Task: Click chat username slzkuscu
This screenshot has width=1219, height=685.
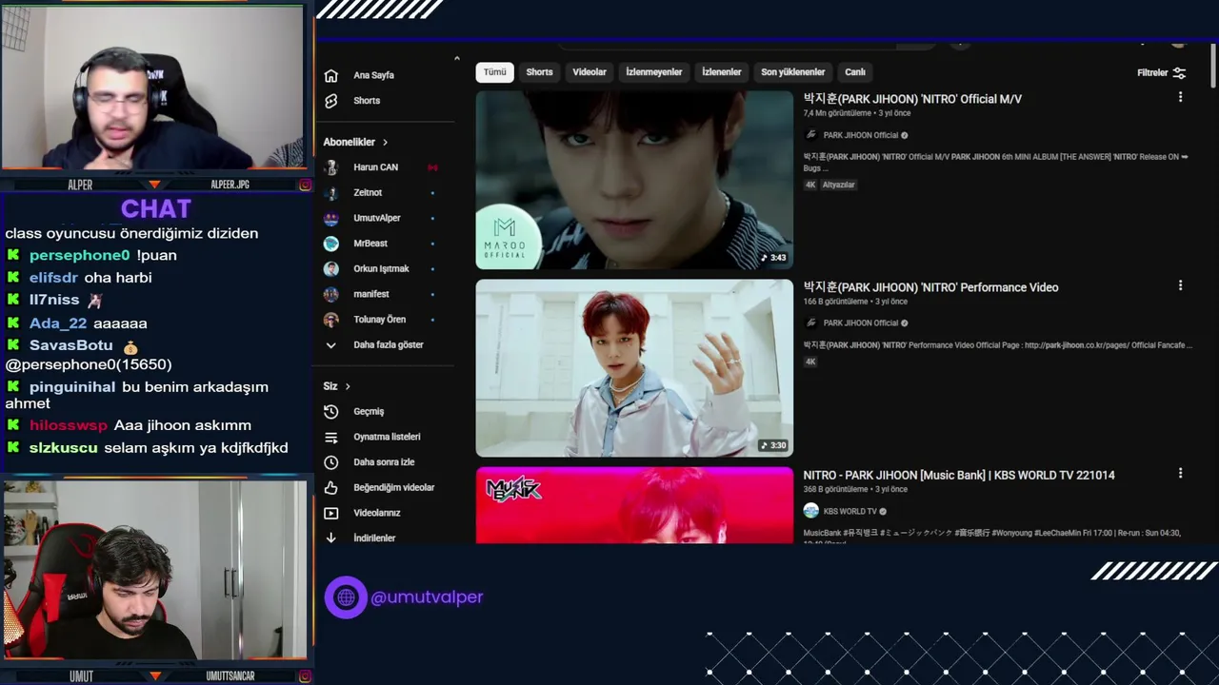Action: tap(64, 447)
